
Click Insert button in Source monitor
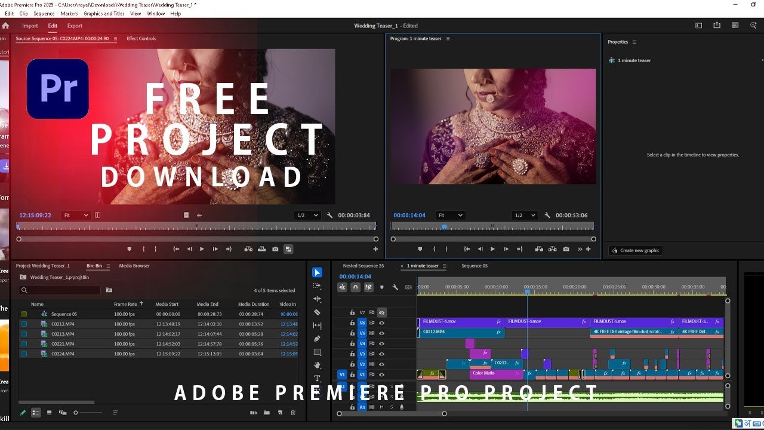tap(248, 249)
